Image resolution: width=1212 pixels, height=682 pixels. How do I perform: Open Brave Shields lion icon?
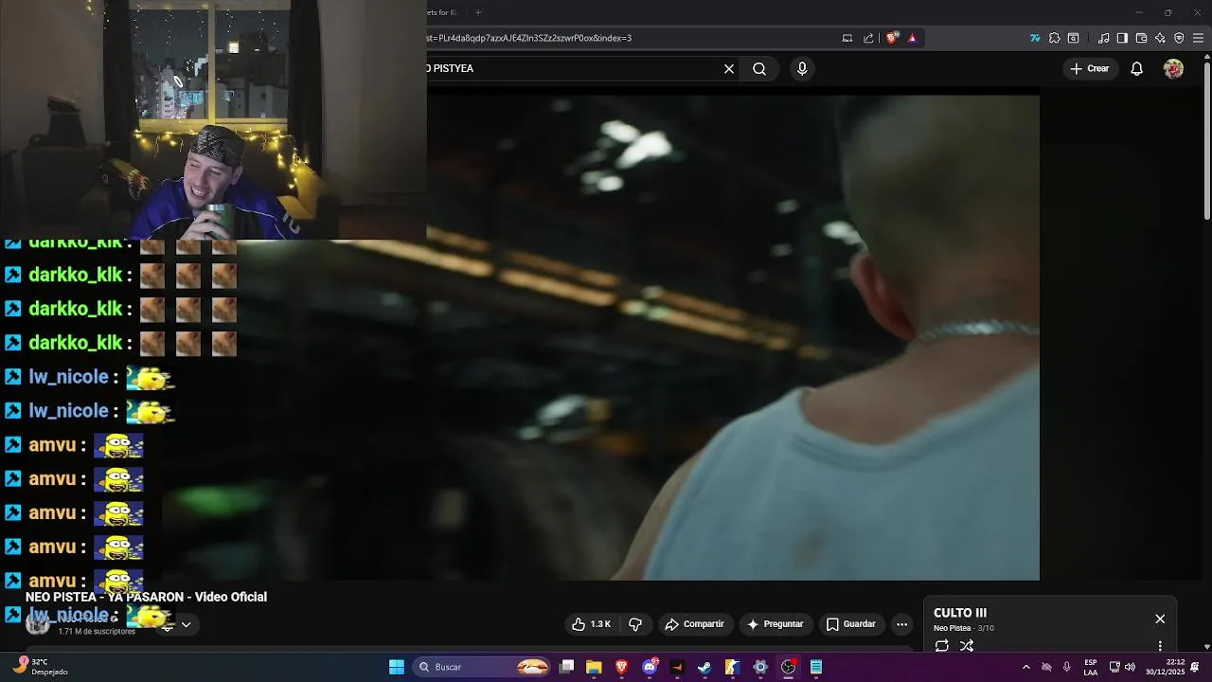[892, 38]
